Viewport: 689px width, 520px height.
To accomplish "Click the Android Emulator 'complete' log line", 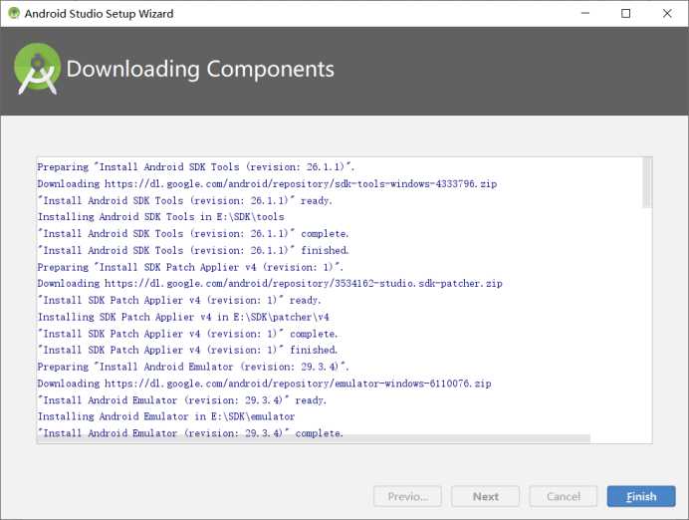I will click(190, 432).
